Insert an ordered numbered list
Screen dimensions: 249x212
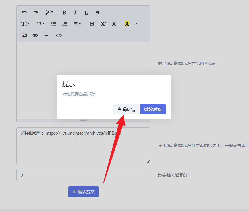[x=65, y=24]
